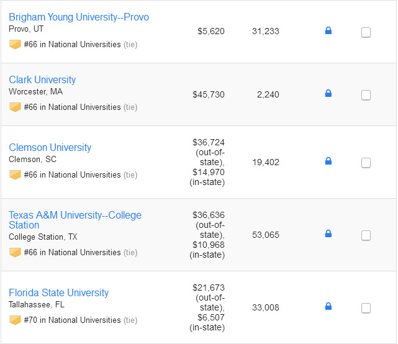Open the Brigham Young University--Provo link
The width and height of the screenshot is (398, 344).
[x=79, y=17]
